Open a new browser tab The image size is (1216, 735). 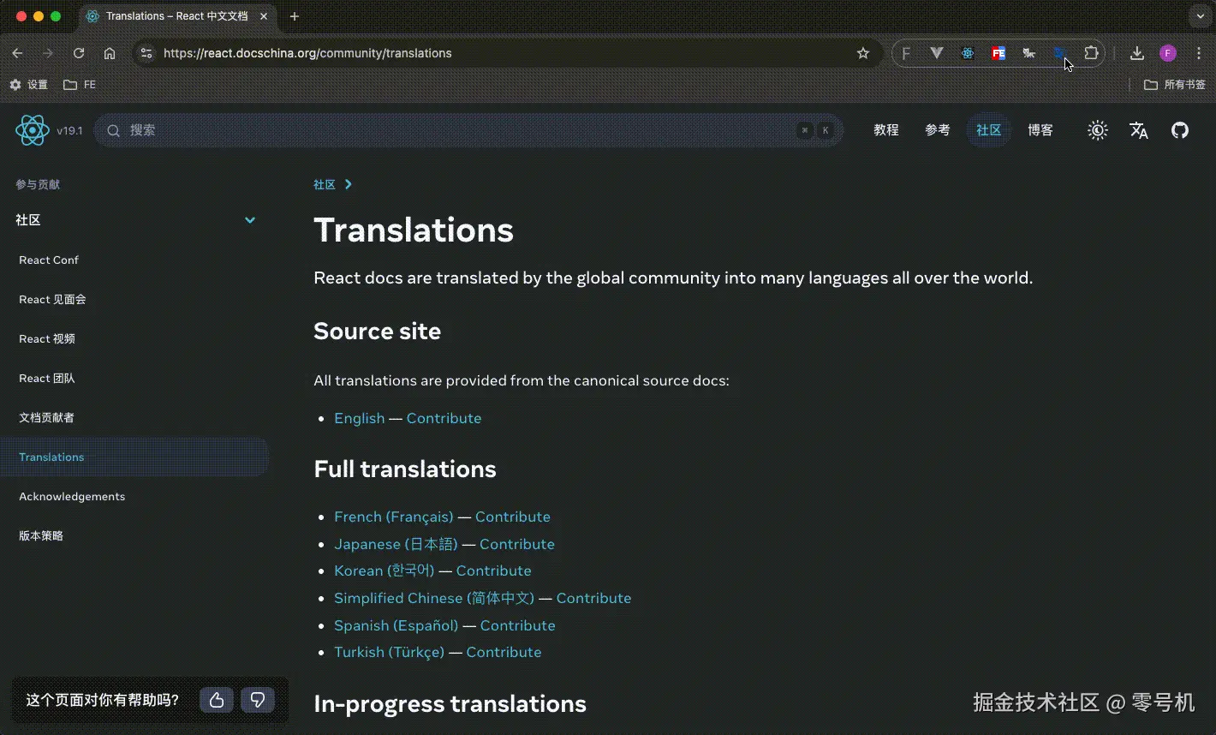point(295,16)
